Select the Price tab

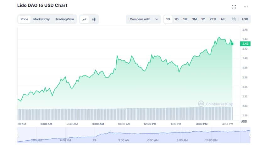(24, 19)
